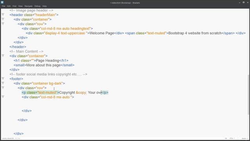The height and width of the screenshot is (141, 250).
Task: Click the highlighted 'text-muted' class in p tag
Action: [47, 92]
